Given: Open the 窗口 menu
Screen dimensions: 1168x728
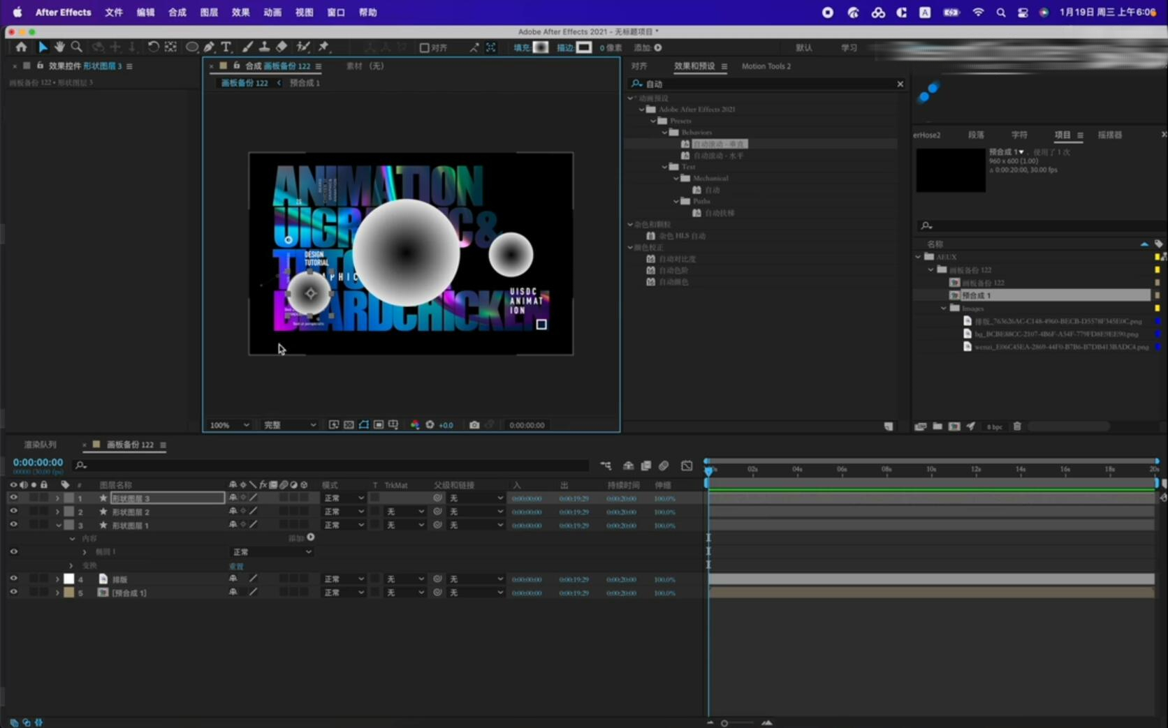Looking at the screenshot, I should click(336, 12).
